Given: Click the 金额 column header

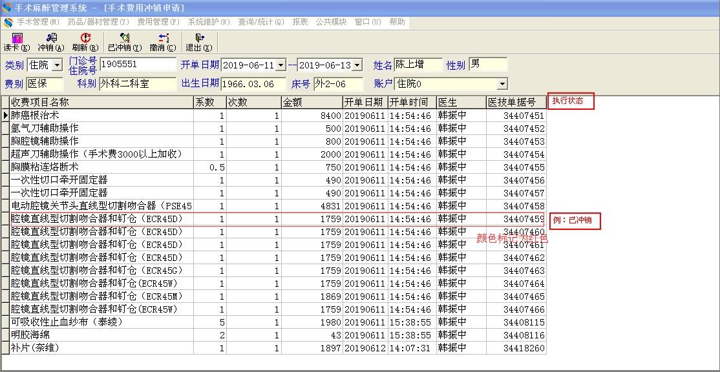Looking at the screenshot, I should (x=312, y=102).
